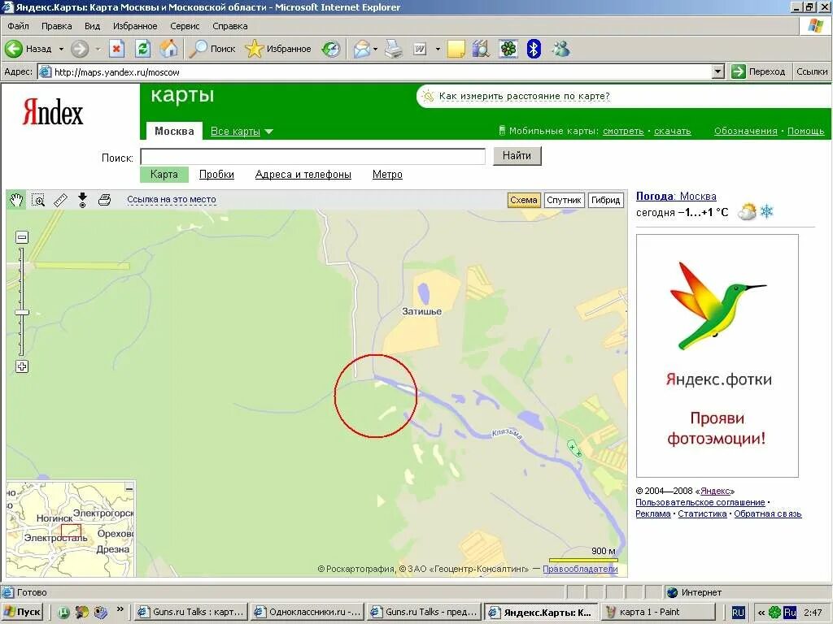Expand the Все карты dropdown

tap(268, 132)
